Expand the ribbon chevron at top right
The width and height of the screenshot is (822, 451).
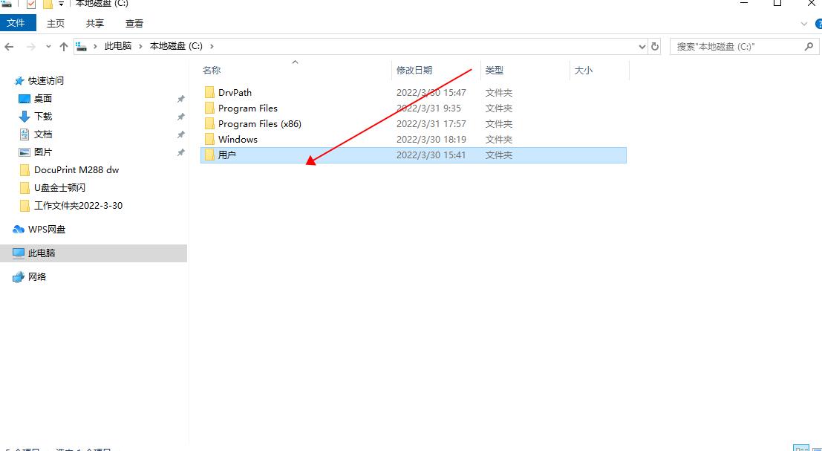pos(803,24)
